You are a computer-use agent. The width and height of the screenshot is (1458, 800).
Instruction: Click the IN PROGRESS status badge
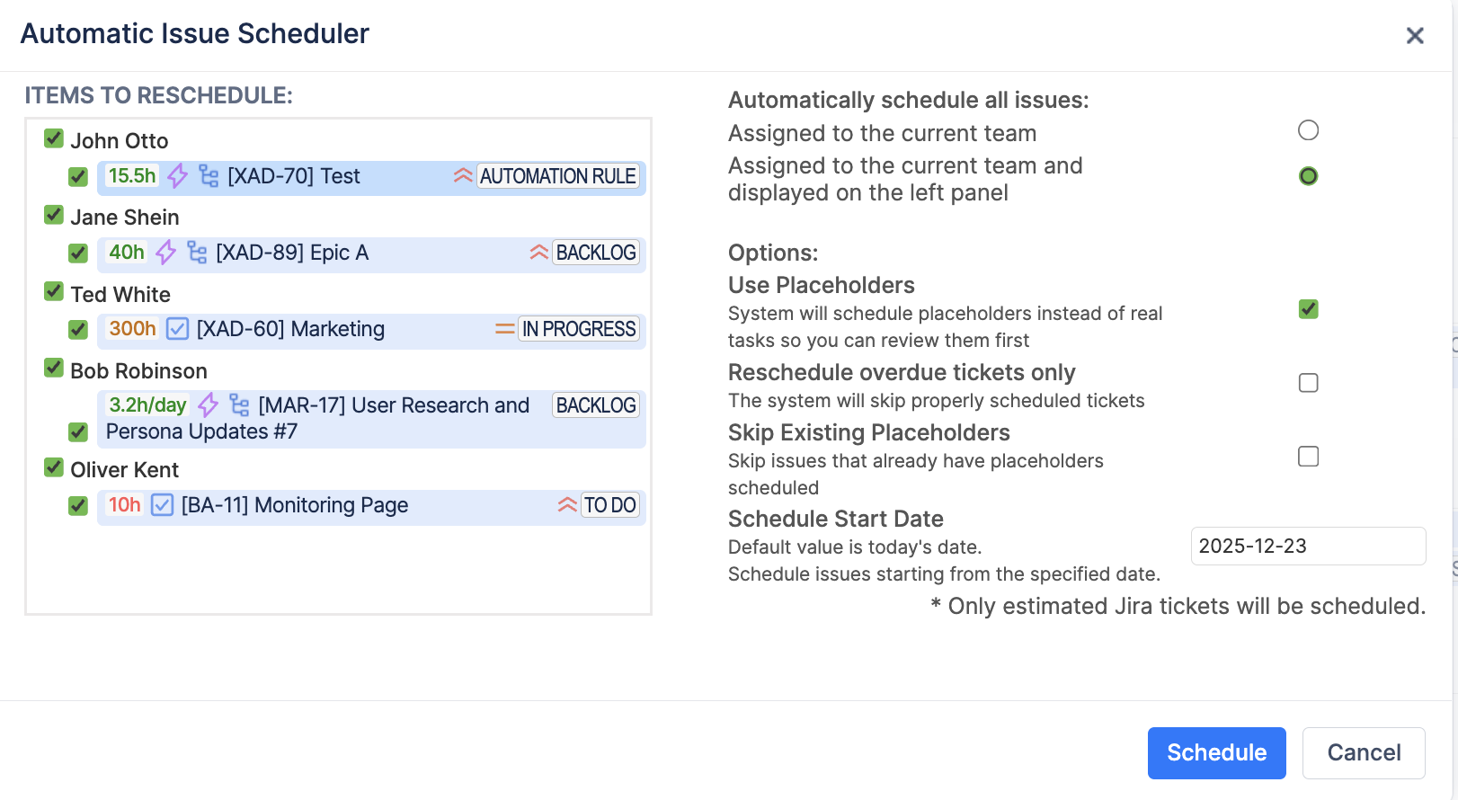579,329
